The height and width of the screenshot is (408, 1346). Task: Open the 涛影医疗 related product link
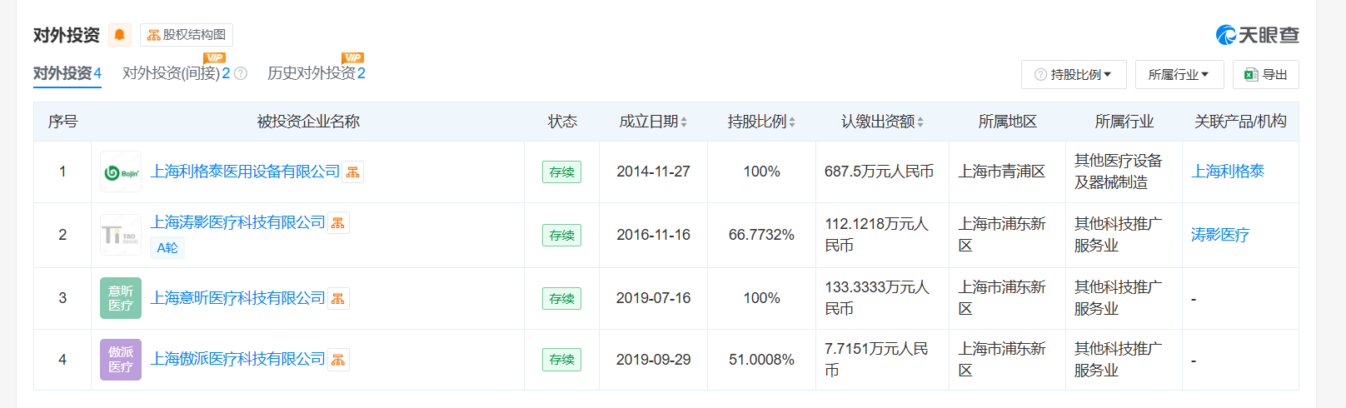pyautogui.click(x=1220, y=235)
